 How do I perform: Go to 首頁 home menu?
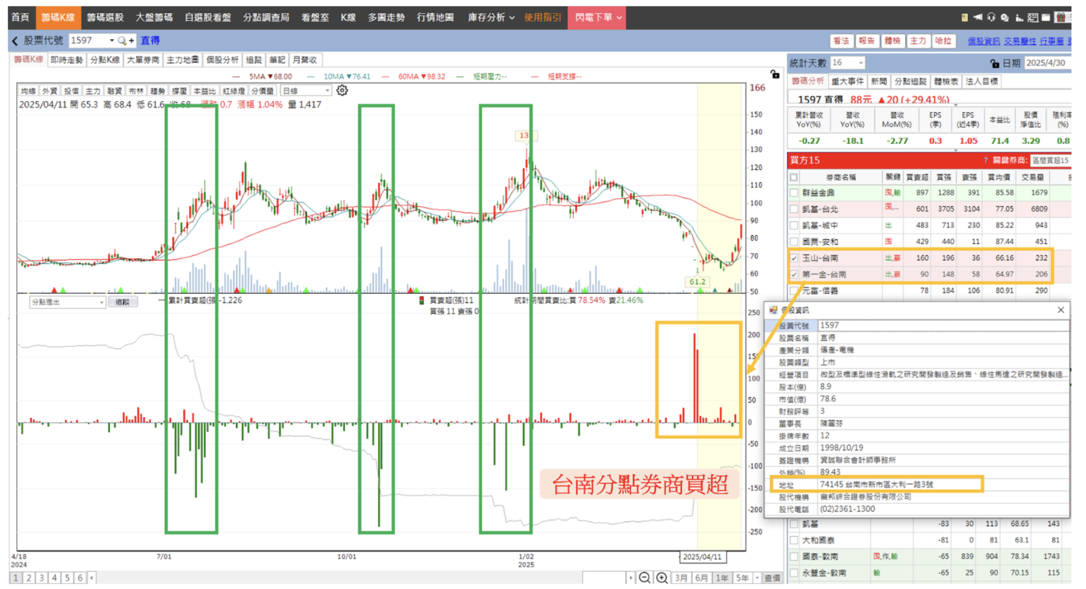coord(20,17)
